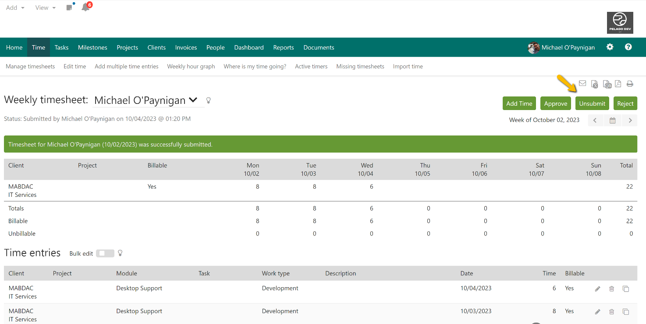Image resolution: width=646 pixels, height=324 pixels.
Task: Go to the Invoices tab
Action: point(186,47)
